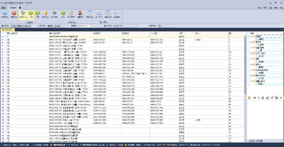Screen dimensions: 284x147
Task: Click the template export download icon
Action: (x=90, y=13)
